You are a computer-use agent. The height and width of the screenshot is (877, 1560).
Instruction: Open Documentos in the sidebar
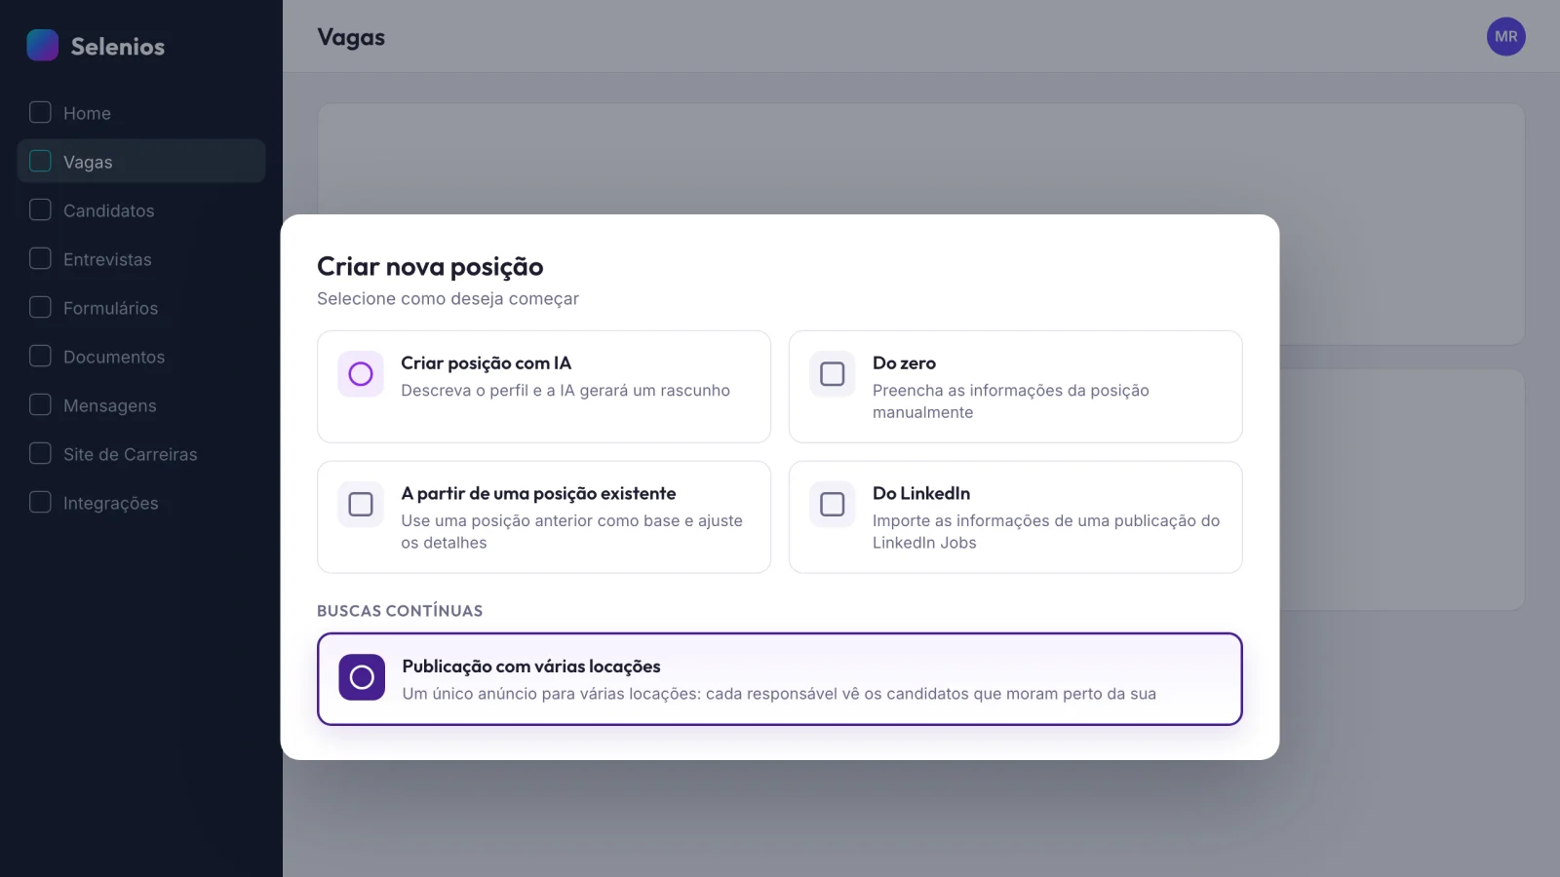(x=141, y=357)
